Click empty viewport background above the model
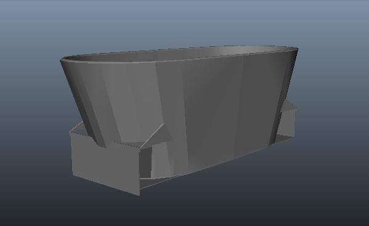Image resolution: width=369 pixels, height=226 pixels. click(184, 21)
